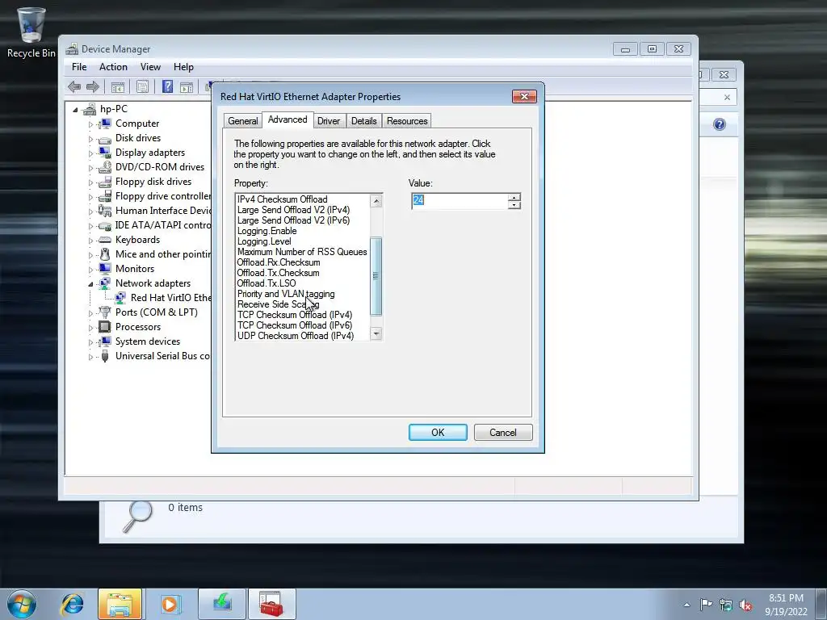
Task: Click the Mice and other pointing devices icon
Action: click(105, 254)
